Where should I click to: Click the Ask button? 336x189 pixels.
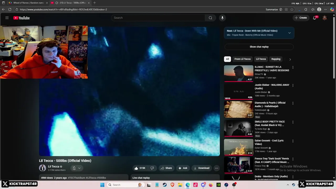183,168
